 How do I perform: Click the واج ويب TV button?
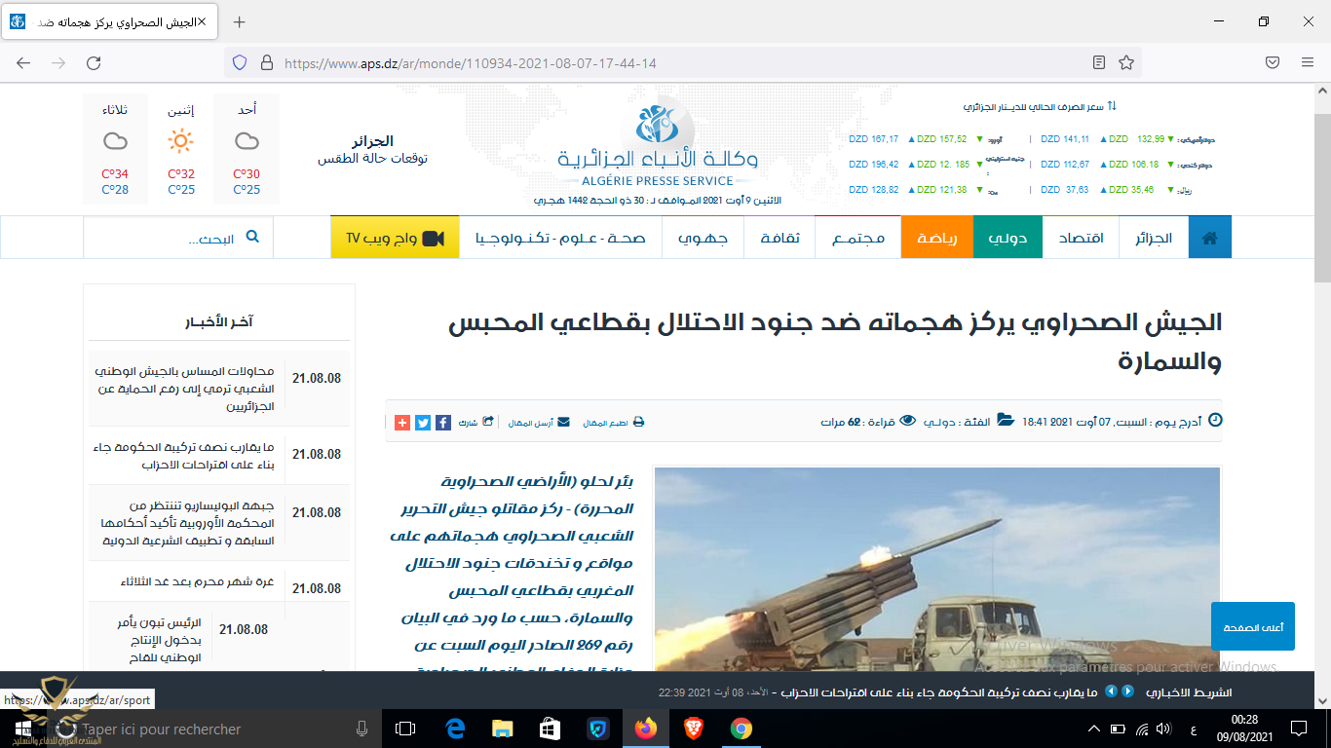pos(395,238)
